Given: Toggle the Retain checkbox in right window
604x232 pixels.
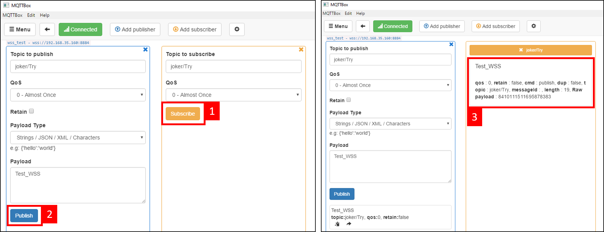Looking at the screenshot, I should [349, 100].
